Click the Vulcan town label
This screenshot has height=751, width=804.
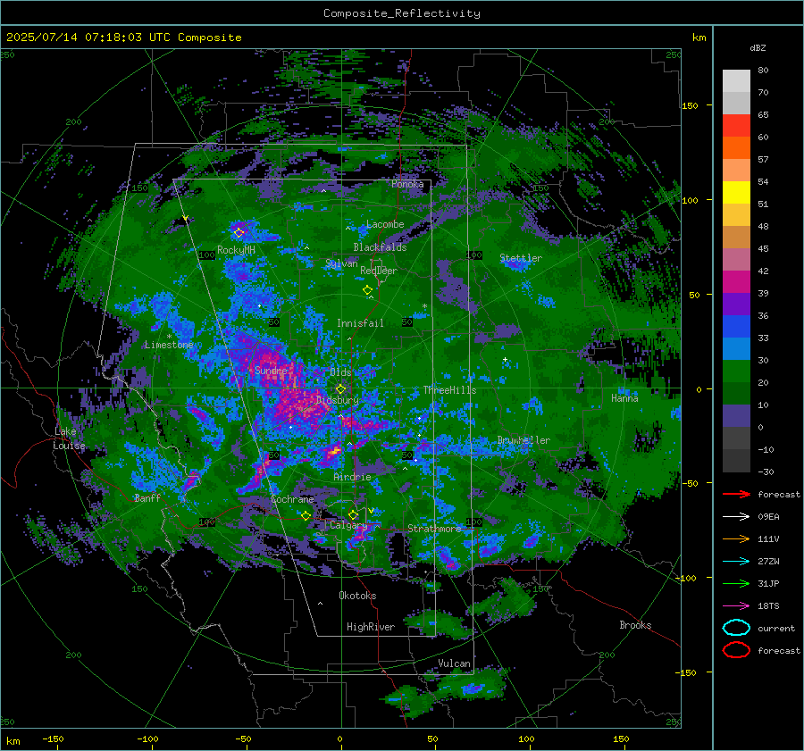tap(454, 663)
